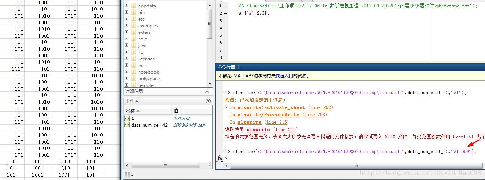Click the remote folder icon
Viewport: 485px width, 180px height.
pos(133,85)
